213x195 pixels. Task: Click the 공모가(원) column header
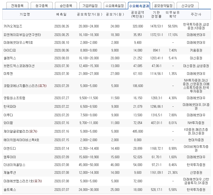[115, 14]
